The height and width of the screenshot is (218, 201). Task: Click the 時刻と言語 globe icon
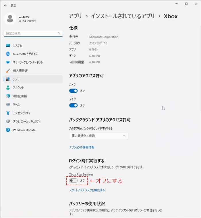(x=8, y=96)
